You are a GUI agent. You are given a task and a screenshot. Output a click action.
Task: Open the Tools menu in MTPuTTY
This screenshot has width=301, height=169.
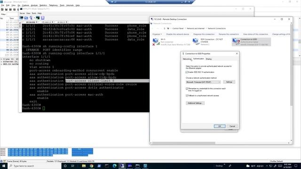34,13
